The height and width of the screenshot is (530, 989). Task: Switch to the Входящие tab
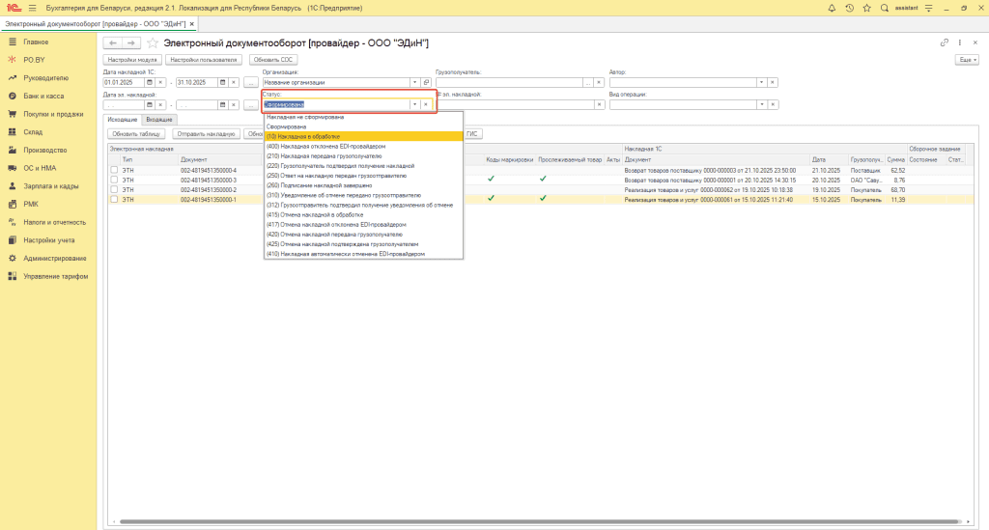[159, 119]
